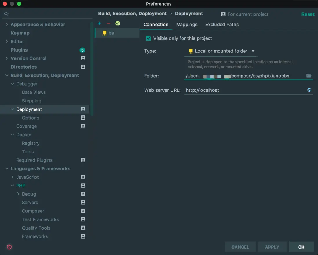This screenshot has height=255, width=318.
Task: Switch to the Mappings tab
Action: (187, 25)
